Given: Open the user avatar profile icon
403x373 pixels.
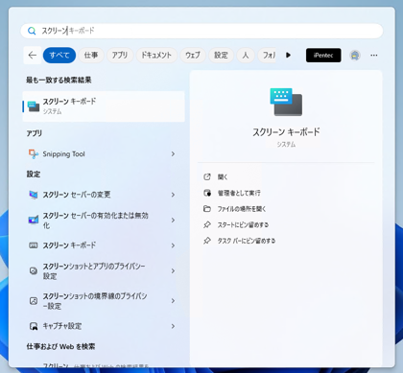Looking at the screenshot, I should coord(355,56).
